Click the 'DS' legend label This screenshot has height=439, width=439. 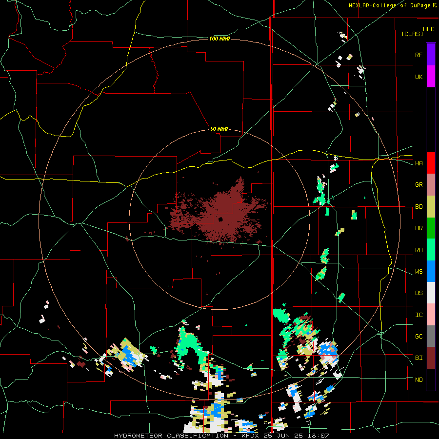pos(419,293)
